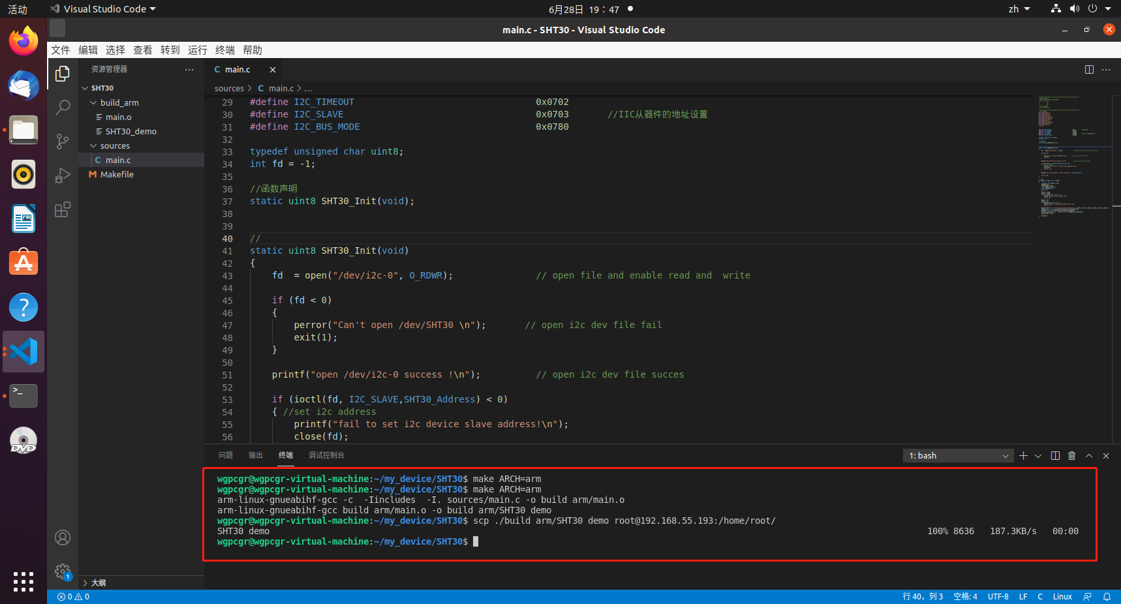Screen dimensions: 1121x604
Task: Open the 选择 menu
Action: 115,50
